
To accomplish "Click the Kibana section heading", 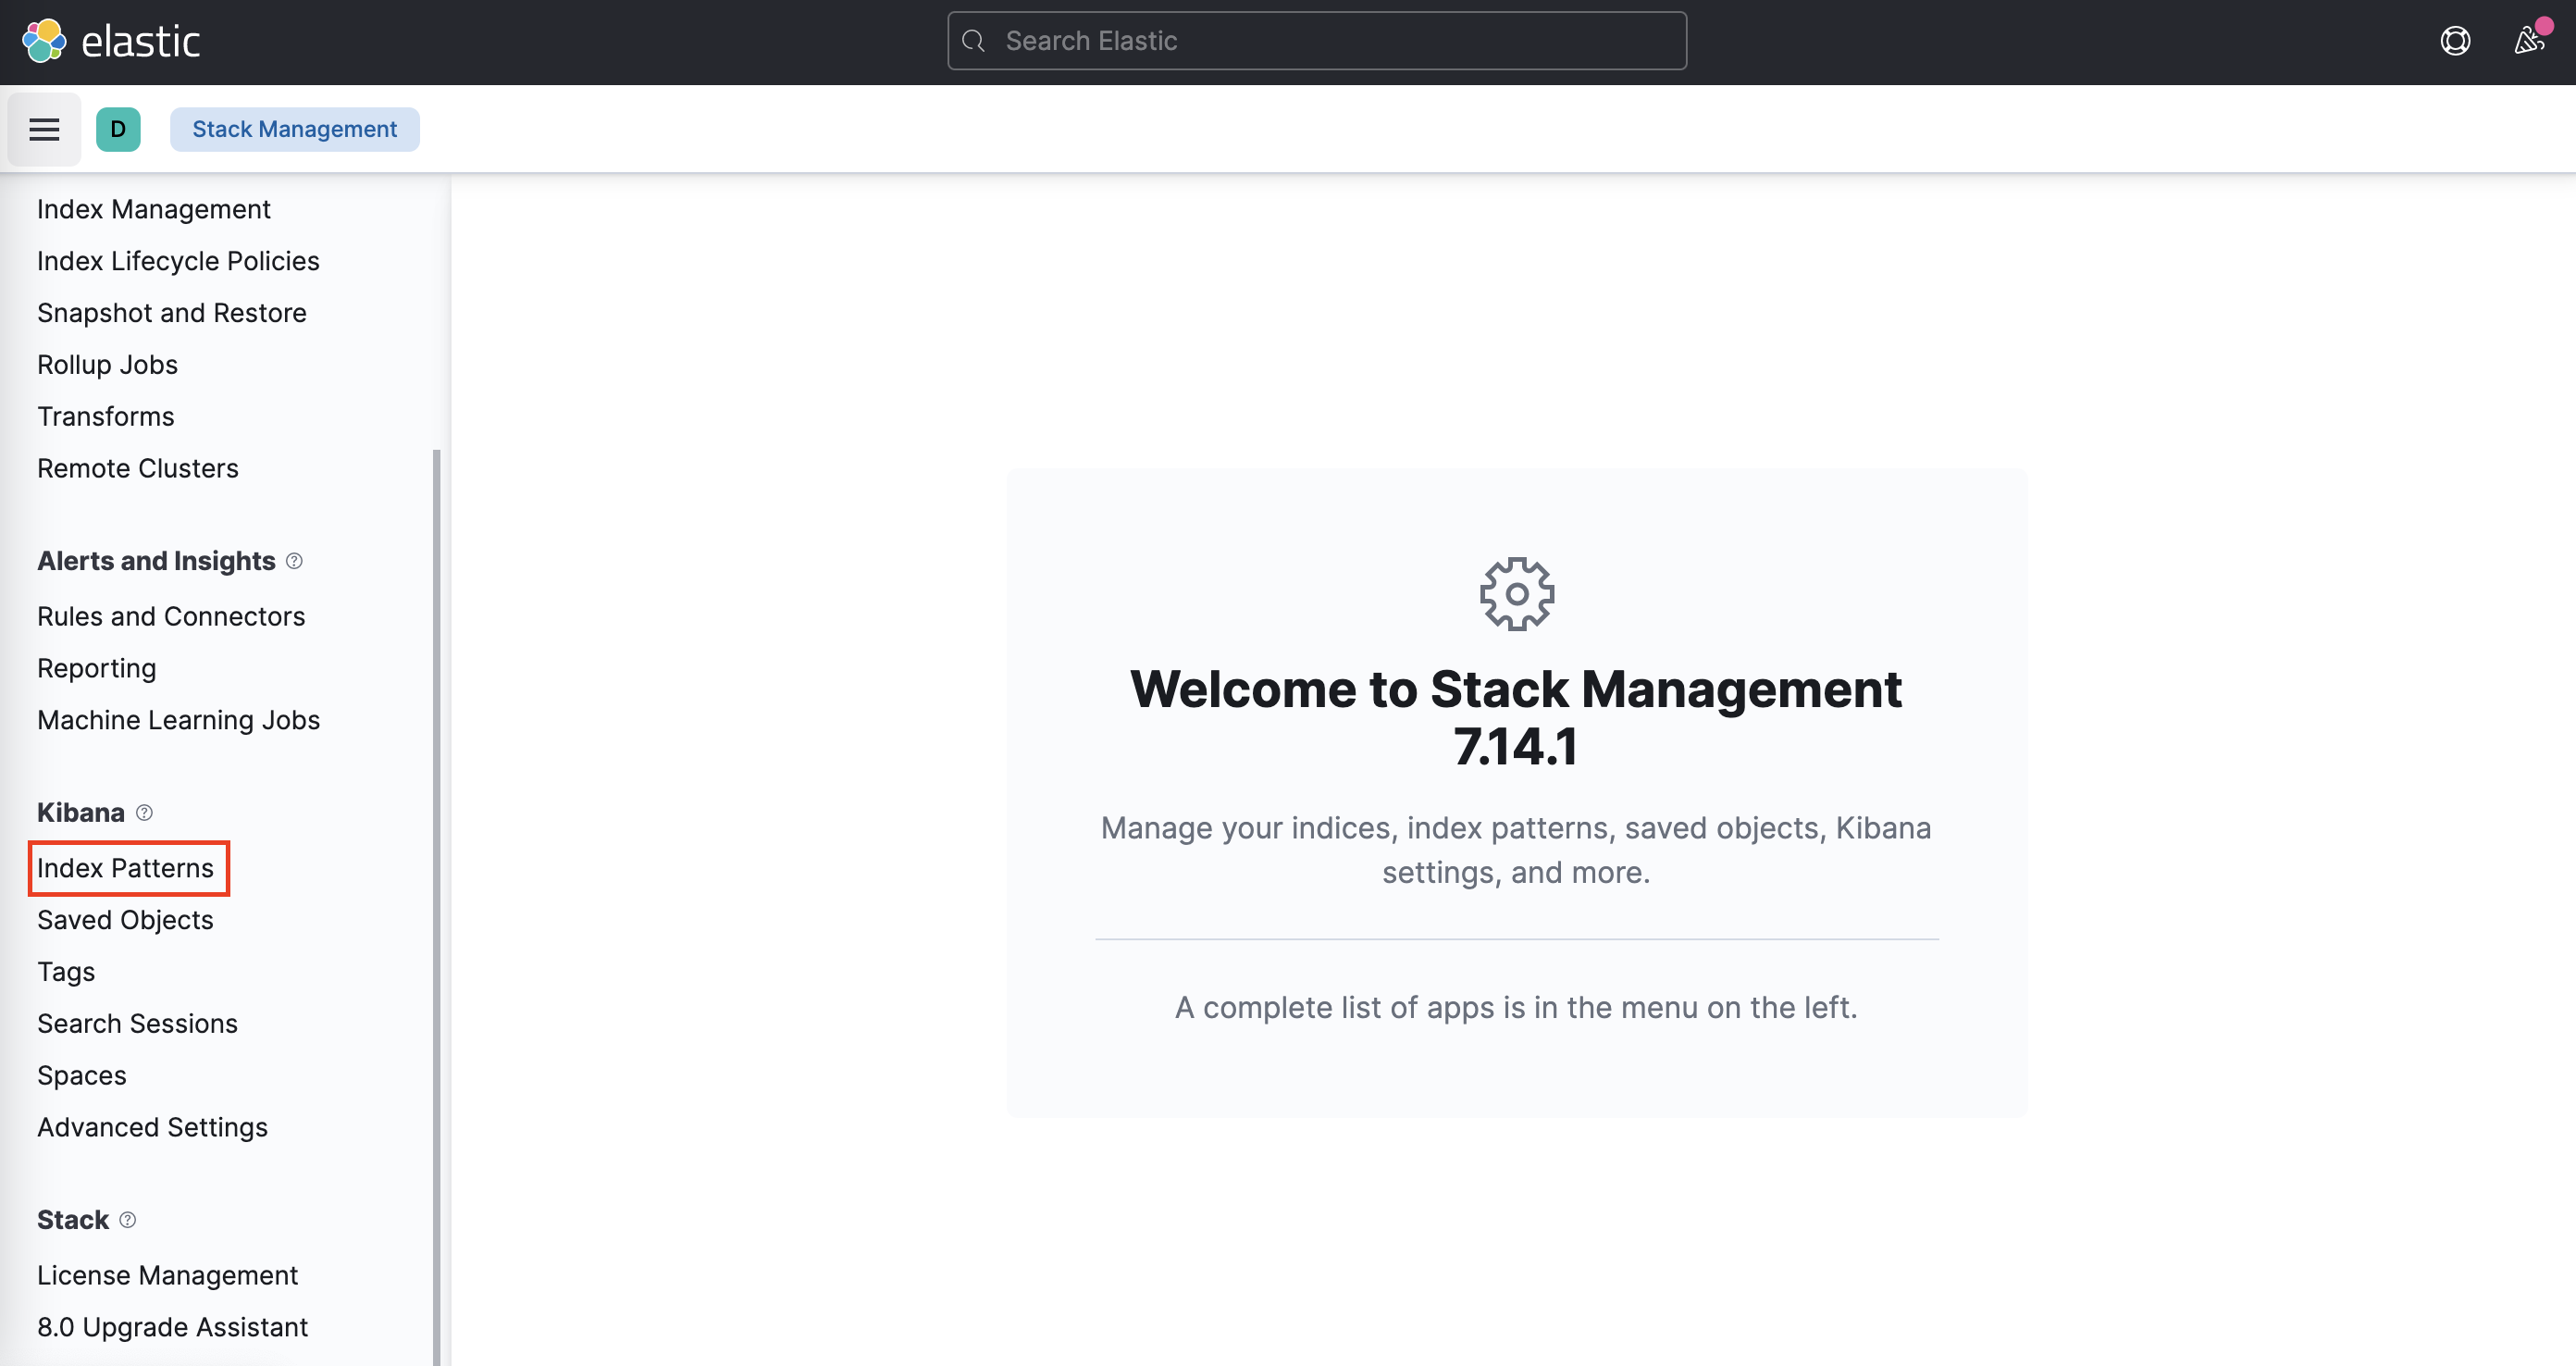I will click(x=81, y=814).
